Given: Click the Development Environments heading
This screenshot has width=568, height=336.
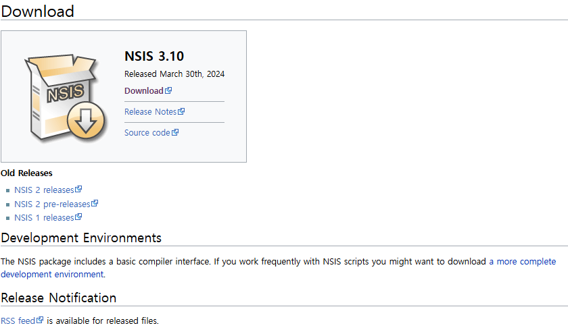Looking at the screenshot, I should pos(81,237).
